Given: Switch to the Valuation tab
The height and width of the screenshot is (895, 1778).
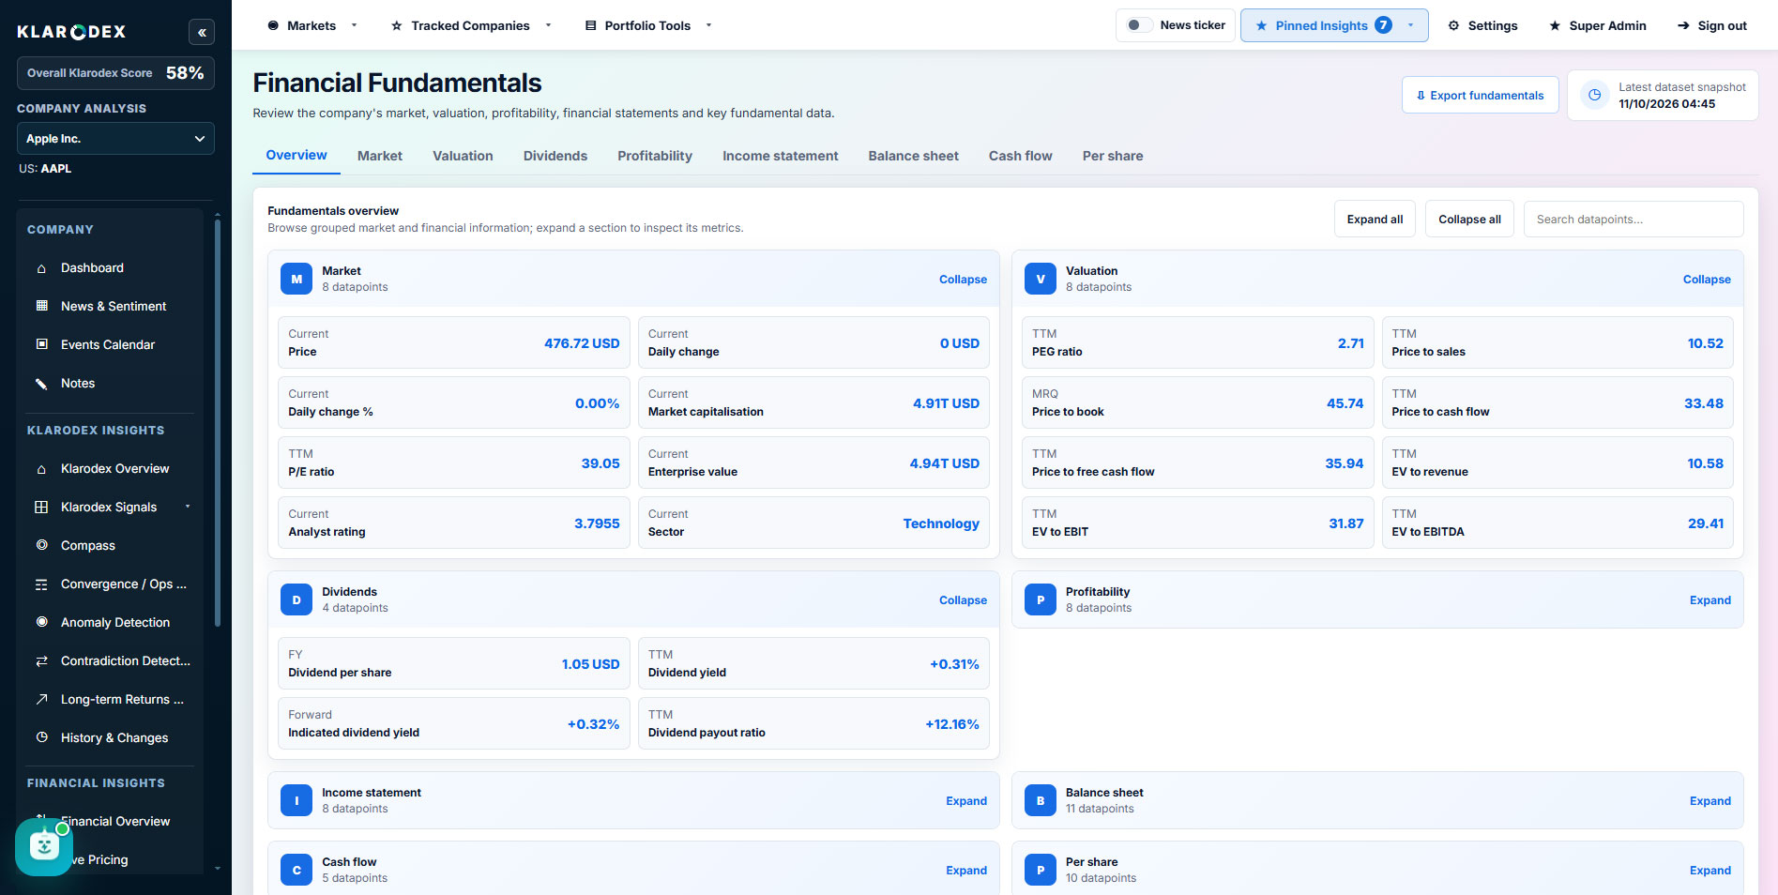Looking at the screenshot, I should (x=463, y=156).
